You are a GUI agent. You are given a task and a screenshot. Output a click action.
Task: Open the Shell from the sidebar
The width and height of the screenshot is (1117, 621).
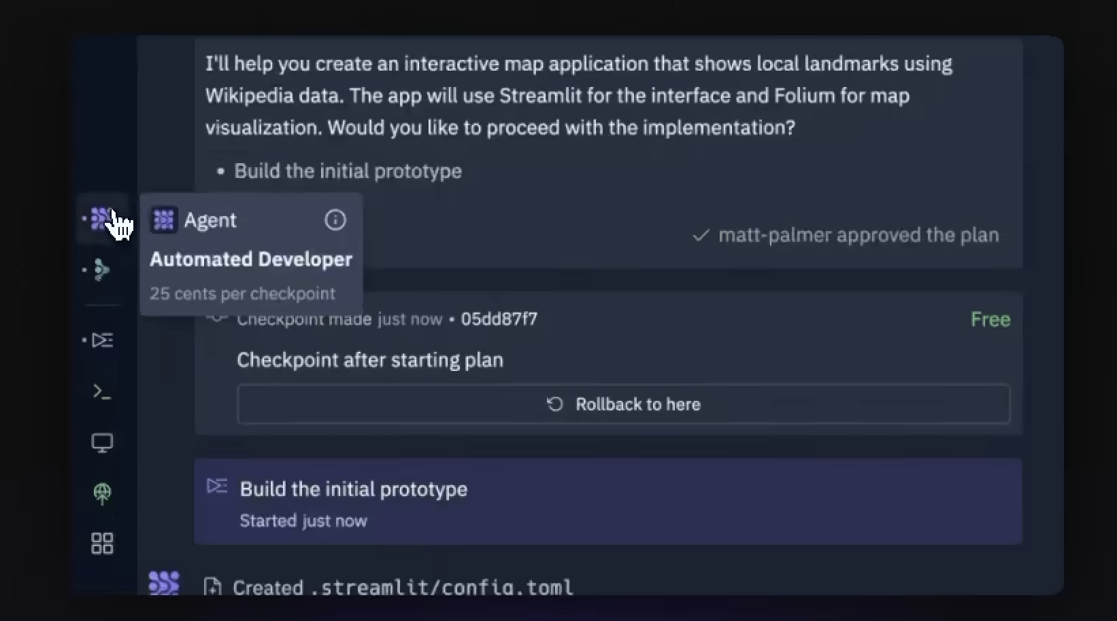pos(101,392)
